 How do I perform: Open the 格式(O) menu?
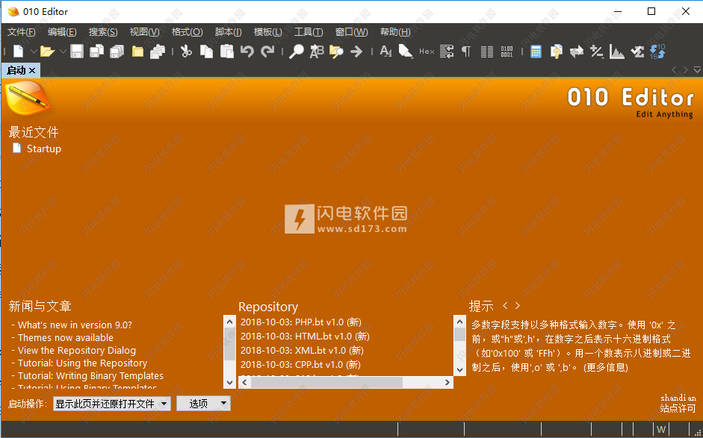(x=187, y=32)
